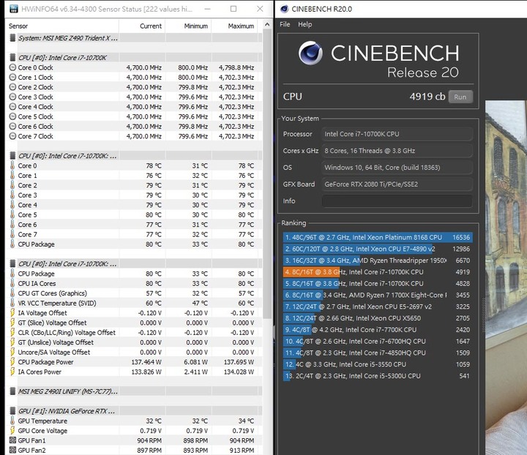Screen dimensions: 527x455
Task: Click the CLR Voltage Offset lightning icon
Action: click(x=12, y=332)
